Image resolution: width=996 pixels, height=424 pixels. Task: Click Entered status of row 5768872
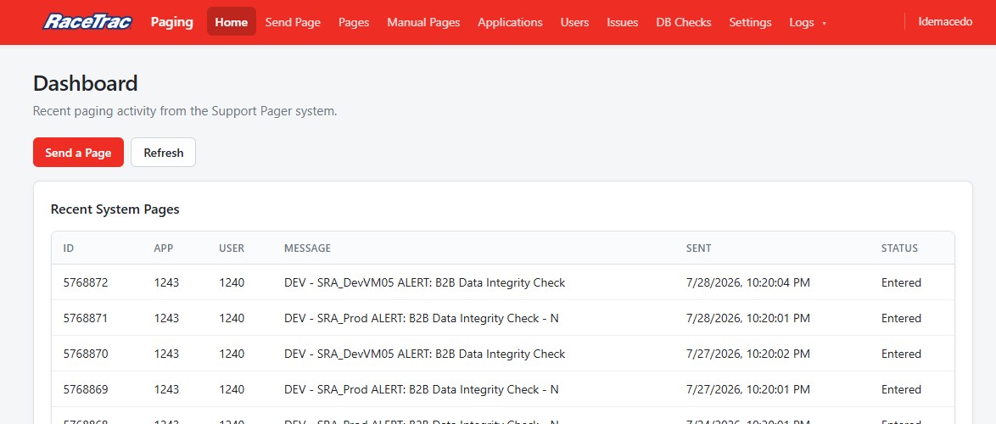click(x=901, y=282)
